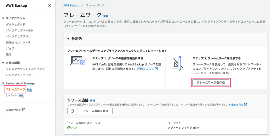Click リソース追跡のステータス label

coord(84,123)
